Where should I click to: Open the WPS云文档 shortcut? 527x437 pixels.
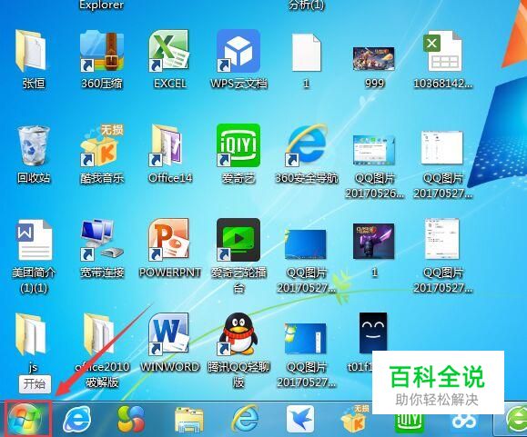238,51
